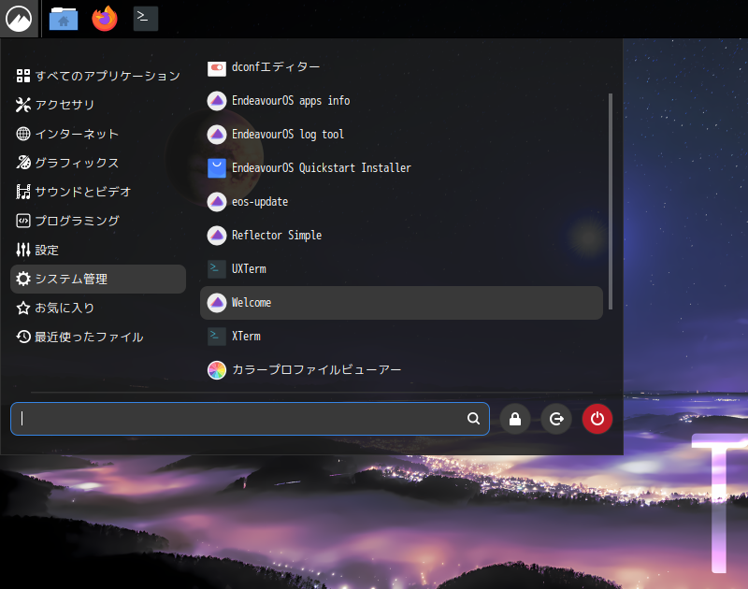748x589 pixels.
Task: Select インターネット category
Action: 98,134
